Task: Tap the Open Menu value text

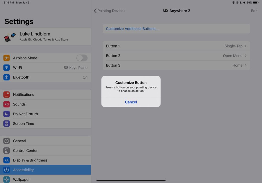Action: point(233,56)
